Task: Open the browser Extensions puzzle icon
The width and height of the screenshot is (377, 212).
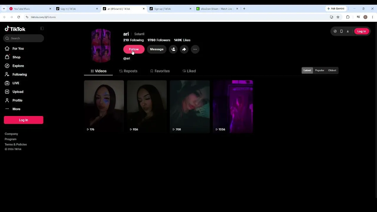Action: point(348,17)
